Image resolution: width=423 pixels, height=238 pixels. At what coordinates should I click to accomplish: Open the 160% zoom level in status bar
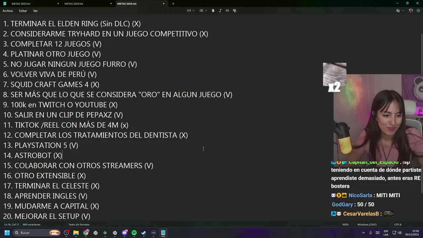click(x=345, y=224)
